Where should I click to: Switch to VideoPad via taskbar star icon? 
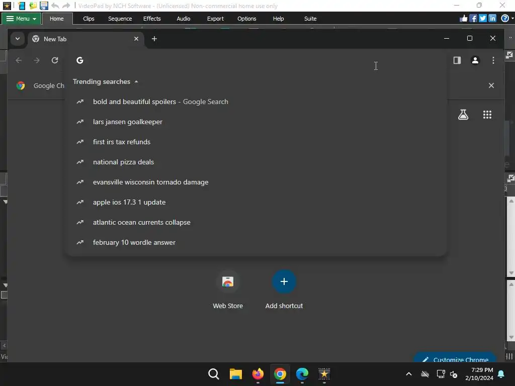(x=324, y=374)
